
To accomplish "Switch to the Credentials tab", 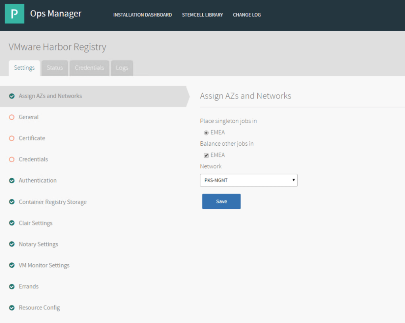I will tap(89, 68).
